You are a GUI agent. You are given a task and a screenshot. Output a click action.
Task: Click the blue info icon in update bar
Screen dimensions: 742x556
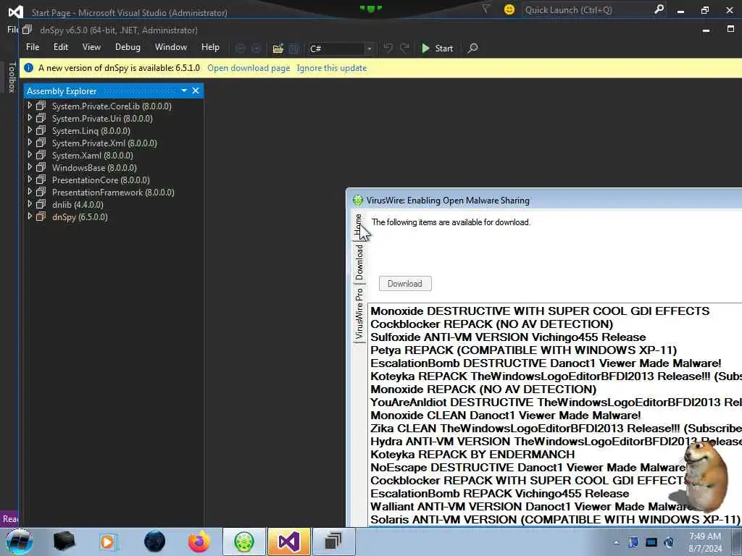click(28, 67)
